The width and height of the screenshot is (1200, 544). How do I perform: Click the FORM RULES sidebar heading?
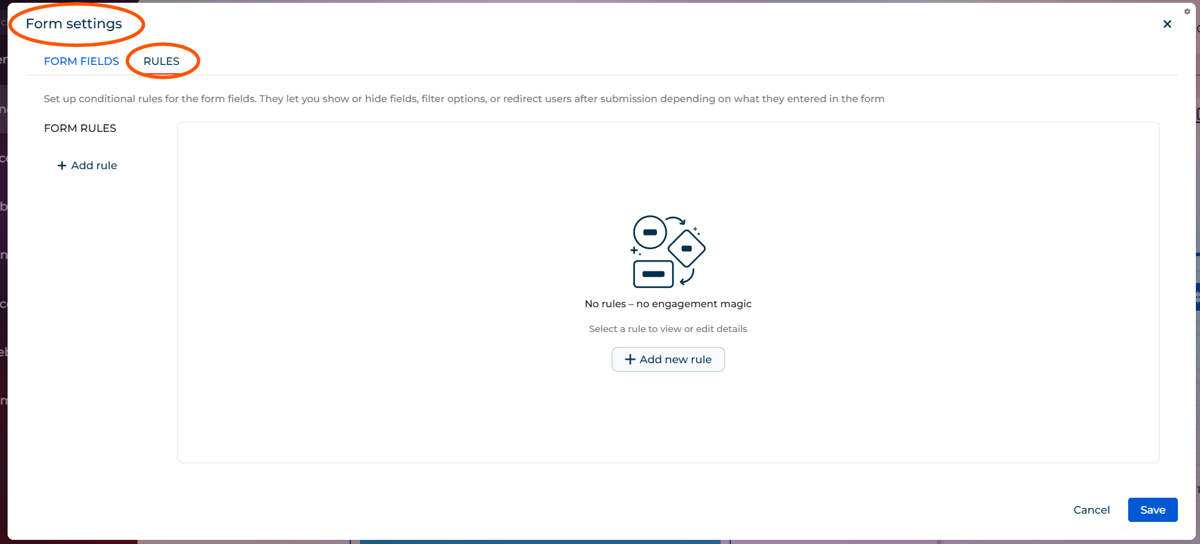[80, 128]
